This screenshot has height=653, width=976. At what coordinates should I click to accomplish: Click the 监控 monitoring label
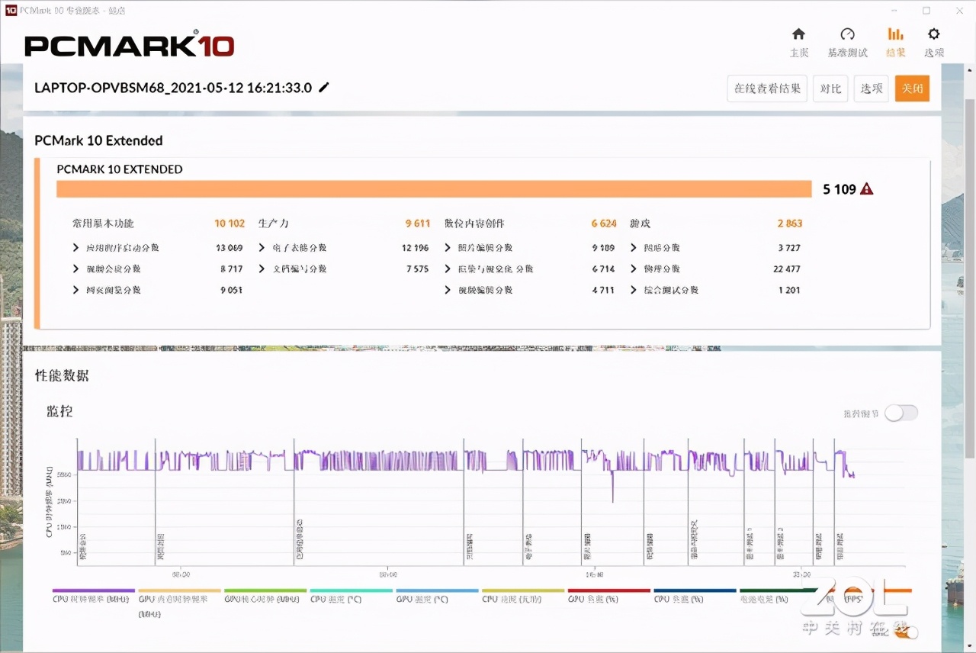[x=59, y=411]
